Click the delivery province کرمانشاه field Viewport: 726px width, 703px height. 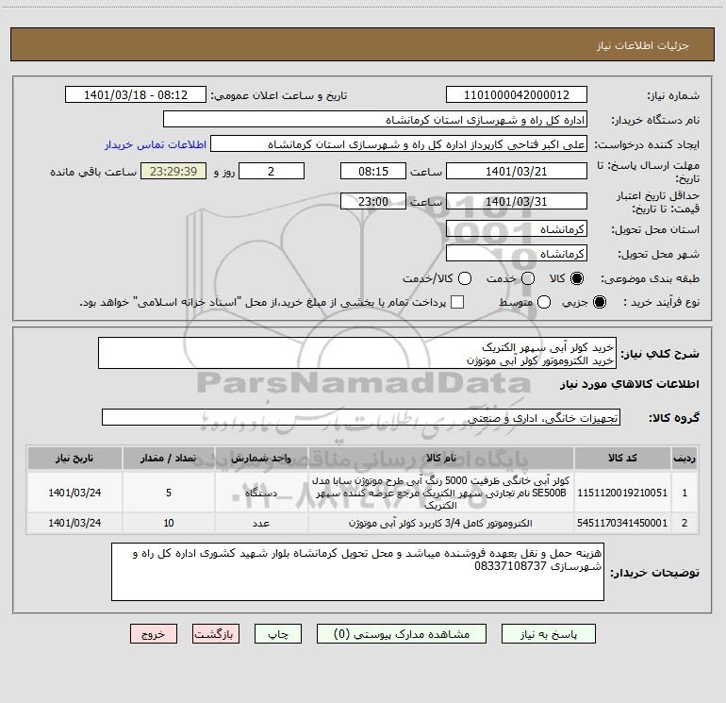517,229
